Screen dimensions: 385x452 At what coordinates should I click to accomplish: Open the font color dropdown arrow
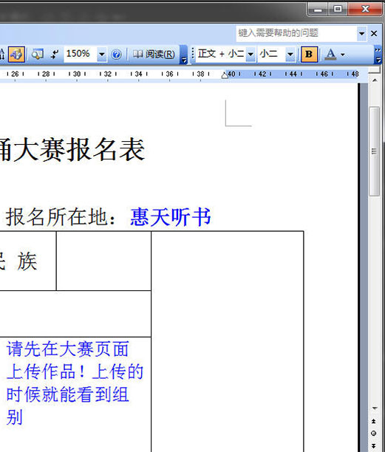click(343, 55)
